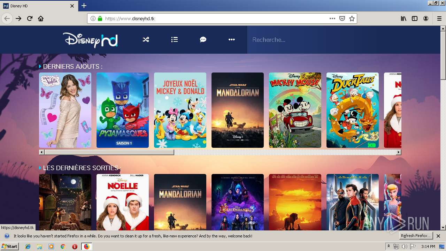Open the Pyjamasques Saison 1 poster

coord(123,110)
